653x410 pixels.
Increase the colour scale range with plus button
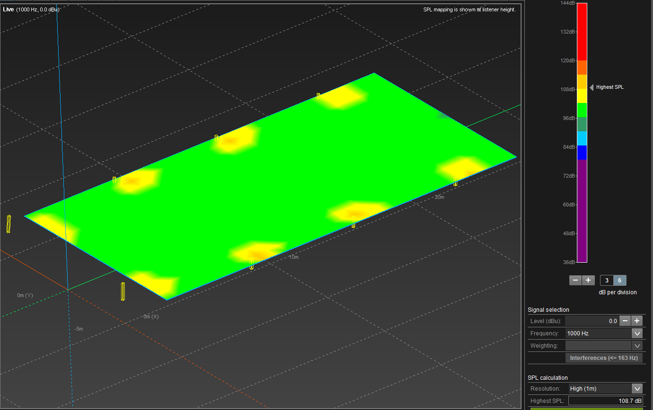(x=588, y=280)
